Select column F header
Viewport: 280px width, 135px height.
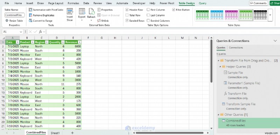[88, 38]
